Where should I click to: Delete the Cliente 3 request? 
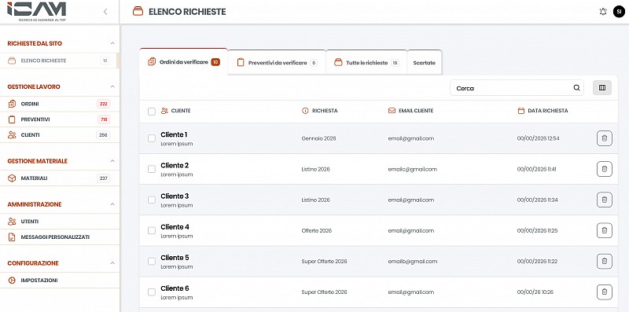[x=605, y=200]
